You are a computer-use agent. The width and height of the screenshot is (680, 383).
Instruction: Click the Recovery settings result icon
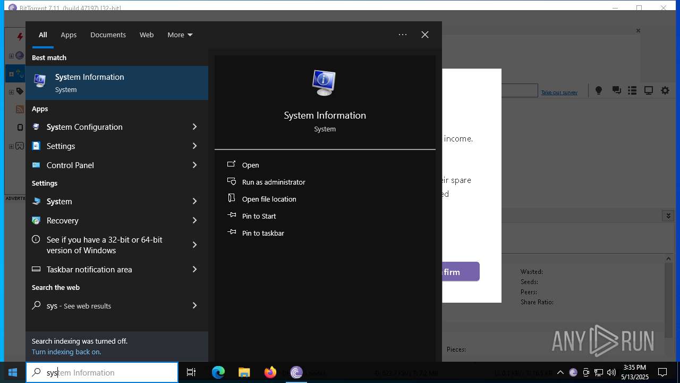[x=36, y=220]
